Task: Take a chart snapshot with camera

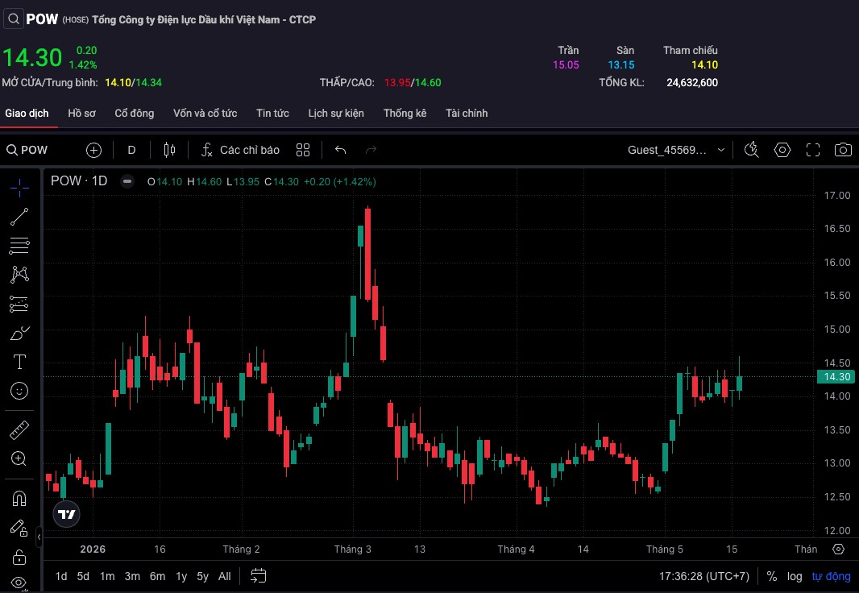Action: 843,150
